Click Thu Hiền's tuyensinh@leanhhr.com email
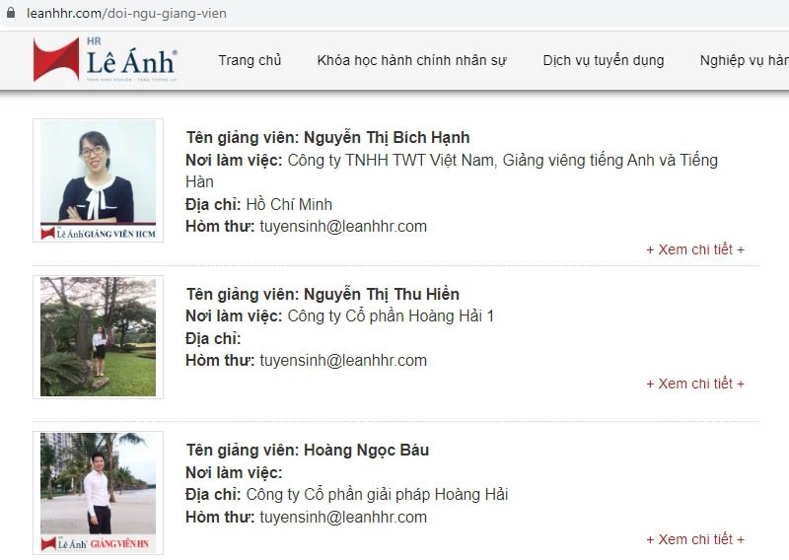Image resolution: width=789 pixels, height=560 pixels. coord(343,360)
